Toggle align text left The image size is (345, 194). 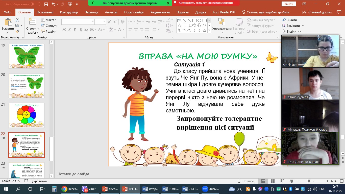pyautogui.click(x=130, y=30)
